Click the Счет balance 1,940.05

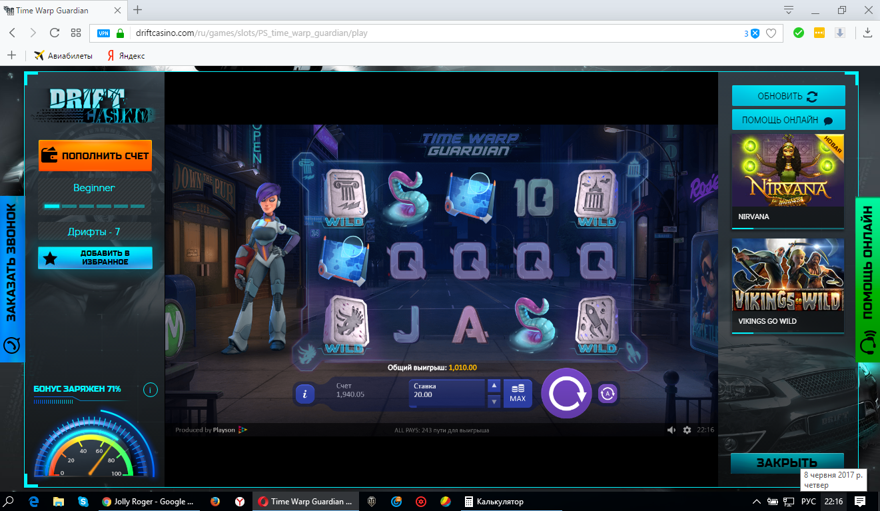350,390
